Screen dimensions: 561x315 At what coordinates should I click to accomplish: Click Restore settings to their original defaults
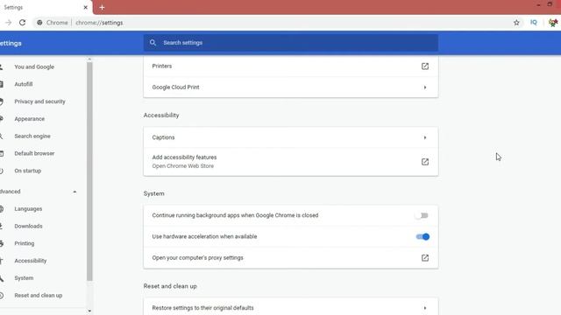click(x=290, y=307)
